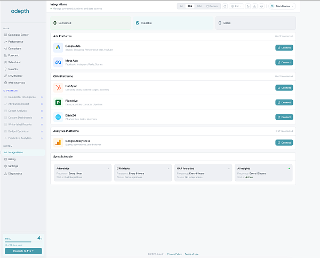320x258 pixels.
Task: Open the Privacy Policy link
Action: pos(174,254)
